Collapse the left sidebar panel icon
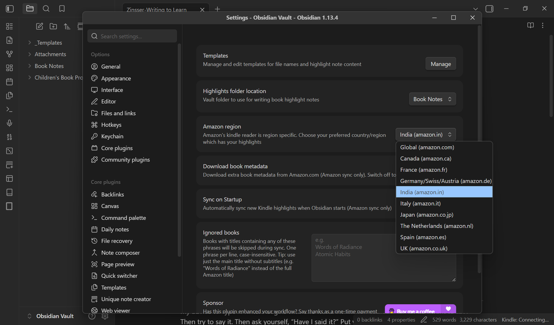The image size is (554, 325). 10,8
